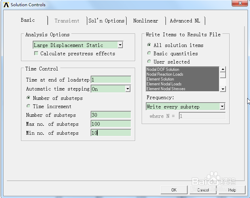The height and width of the screenshot is (198, 250).
Task: Open the Transient tab
Action: click(x=67, y=21)
